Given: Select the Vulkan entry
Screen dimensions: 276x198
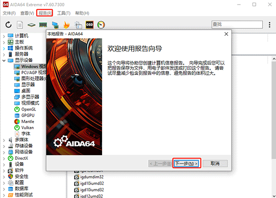Looking at the screenshot, I should coord(28,128).
